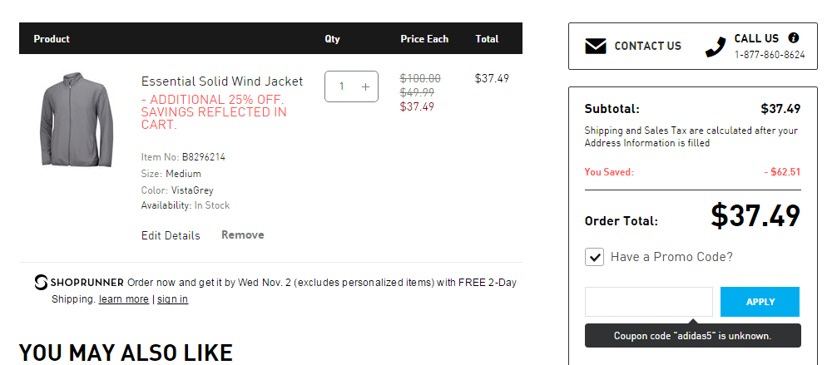Click the ShopRunner sign in link
Screen dimensions: 832x365
pos(172,299)
